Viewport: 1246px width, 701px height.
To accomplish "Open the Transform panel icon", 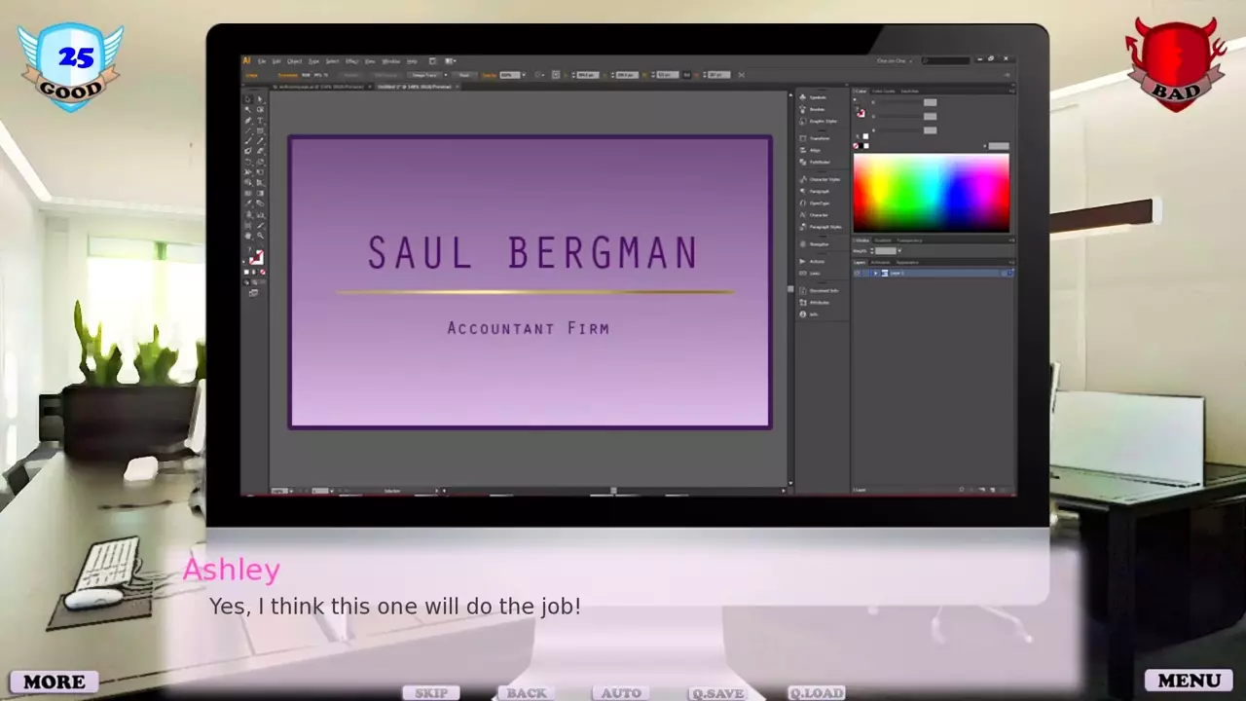I will point(803,138).
